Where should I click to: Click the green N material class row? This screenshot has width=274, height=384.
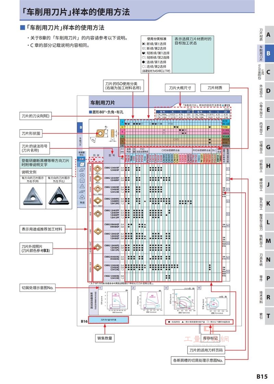pos(175,136)
